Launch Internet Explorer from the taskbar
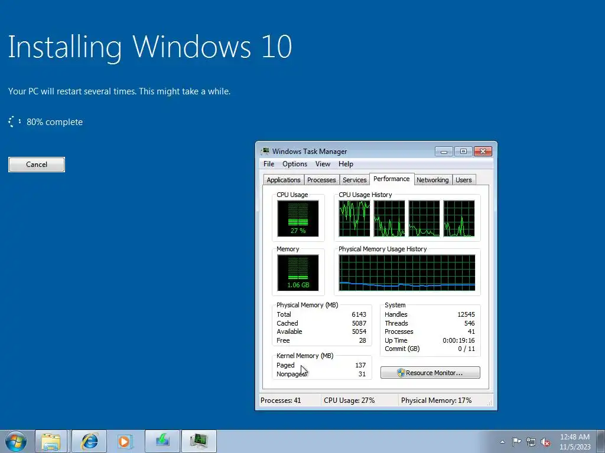The image size is (605, 453). (89, 441)
